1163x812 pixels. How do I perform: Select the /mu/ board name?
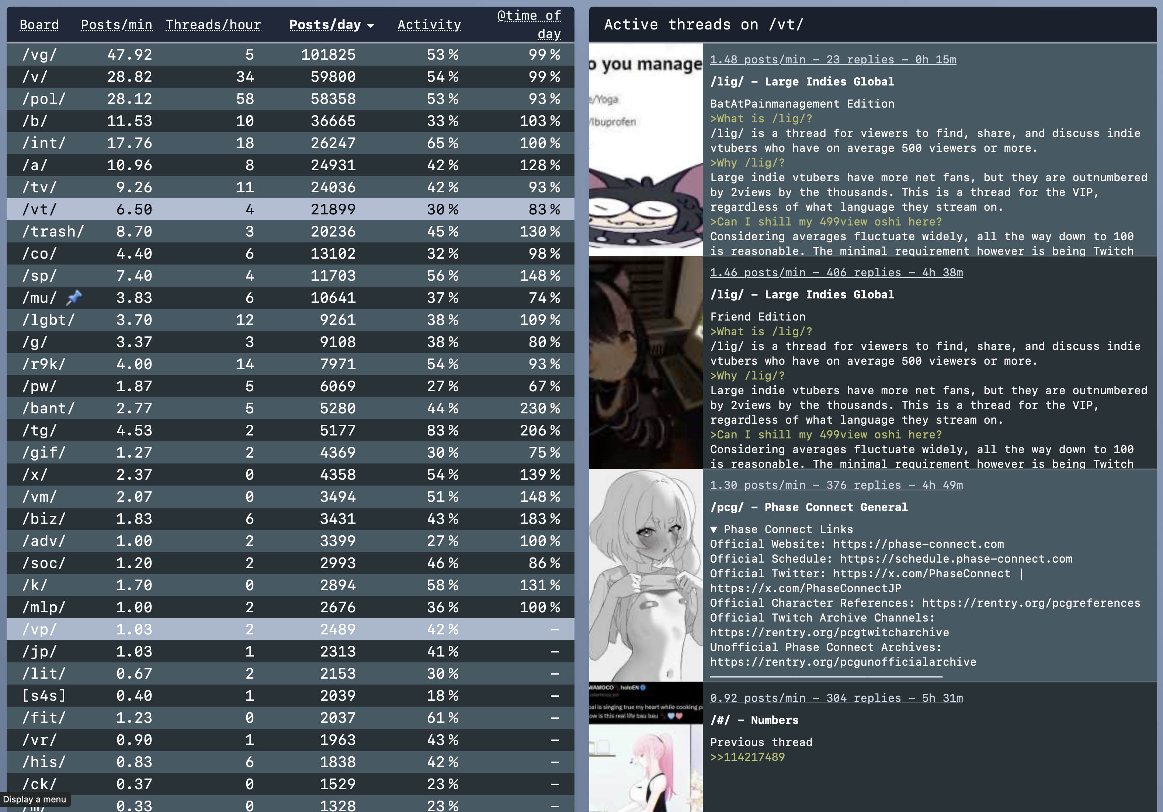[x=39, y=298]
